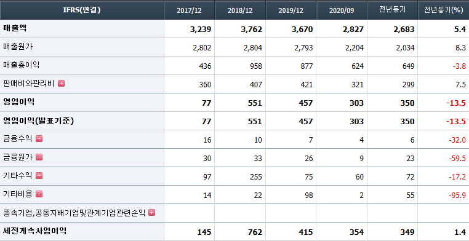Click the 판매비와관리비 value 421
Viewport: 469px width, 241px height.
[307, 85]
